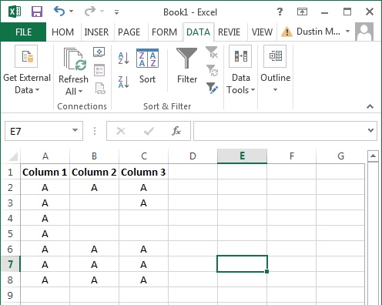
Task: Save the workbook with the floppy disk icon
Action: tap(37, 12)
